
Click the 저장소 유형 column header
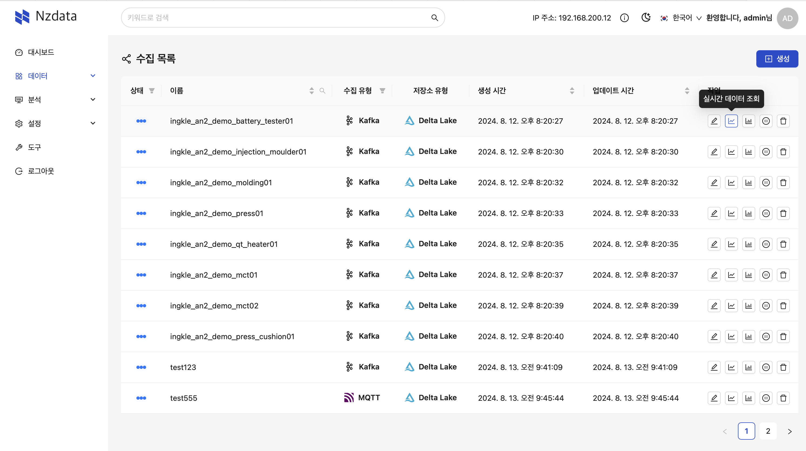pos(430,91)
